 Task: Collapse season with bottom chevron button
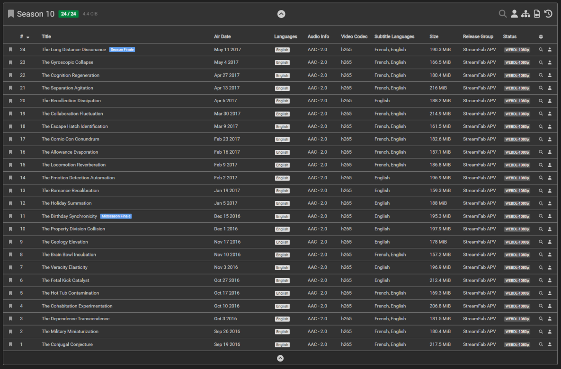click(x=280, y=358)
